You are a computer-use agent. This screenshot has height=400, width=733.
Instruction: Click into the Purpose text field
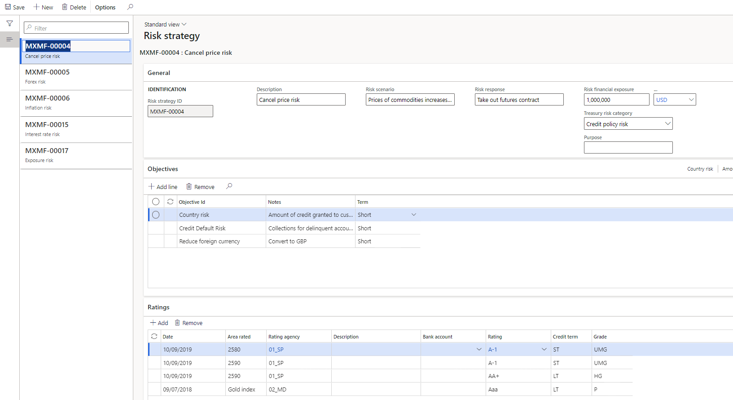(x=628, y=148)
